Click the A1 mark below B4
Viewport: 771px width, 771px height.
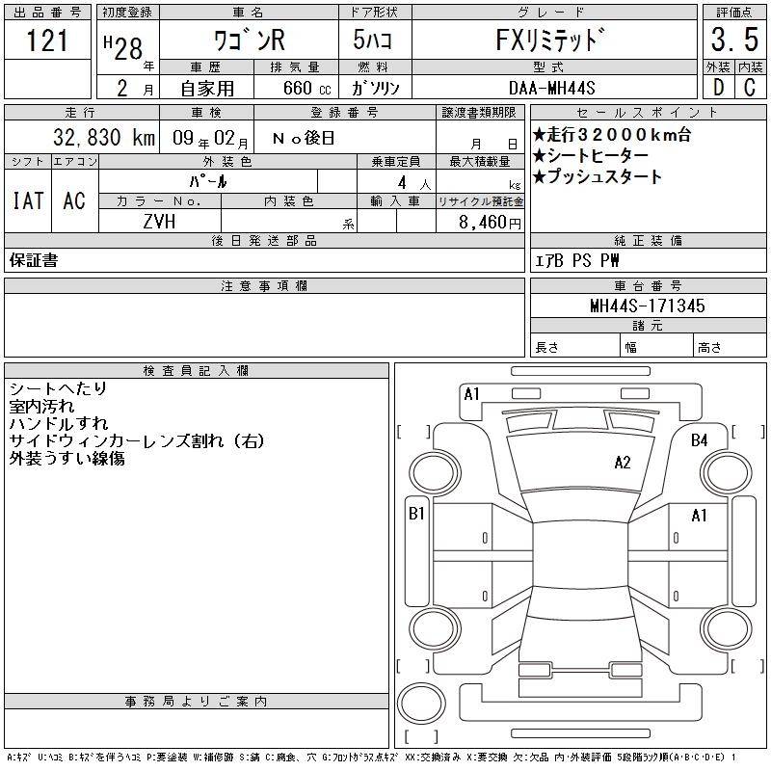pos(700,516)
